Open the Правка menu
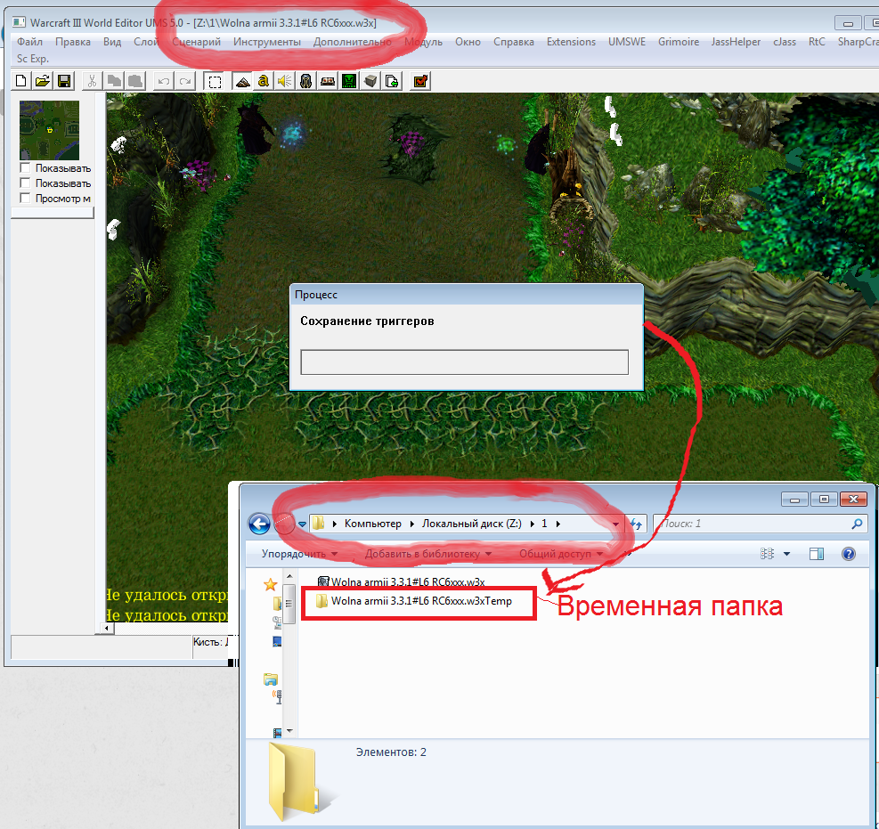This screenshot has width=879, height=829. coord(73,42)
